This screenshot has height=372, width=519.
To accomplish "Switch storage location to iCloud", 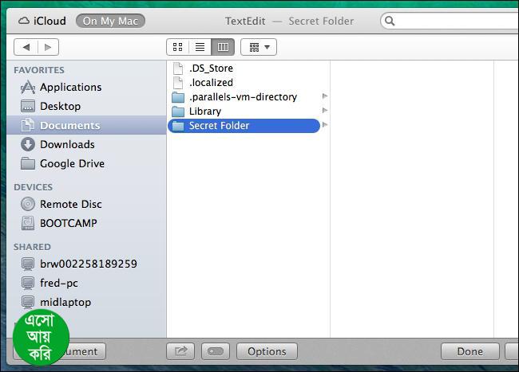I will coord(42,21).
